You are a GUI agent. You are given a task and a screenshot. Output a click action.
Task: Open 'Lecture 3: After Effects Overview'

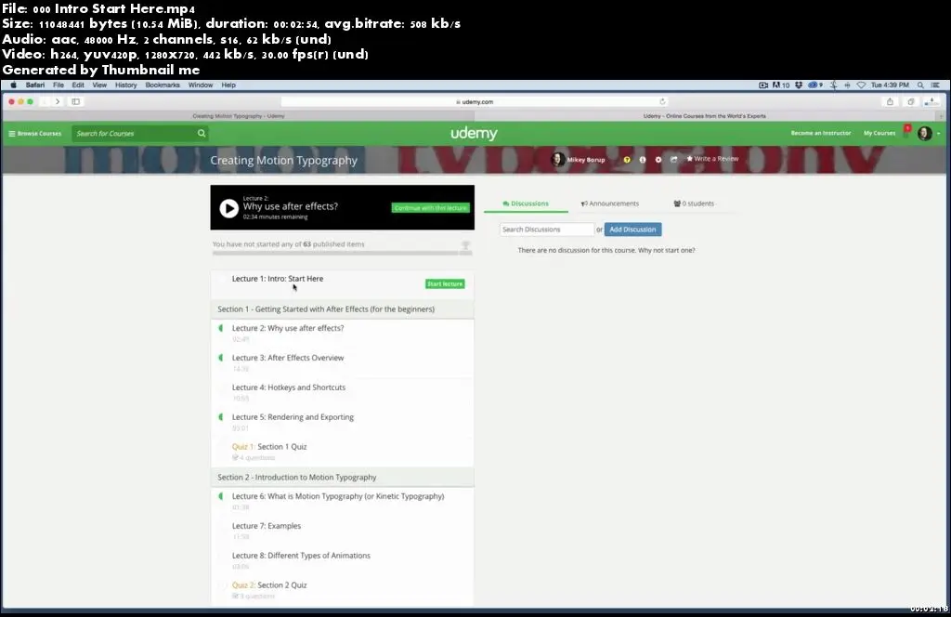tap(288, 358)
